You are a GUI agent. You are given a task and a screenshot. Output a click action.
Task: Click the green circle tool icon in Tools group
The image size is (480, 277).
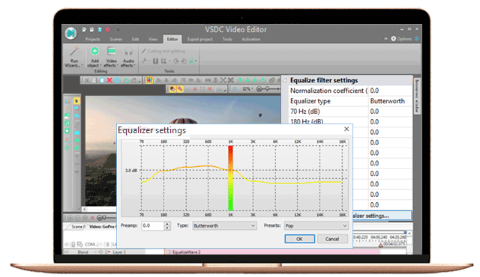click(x=192, y=61)
